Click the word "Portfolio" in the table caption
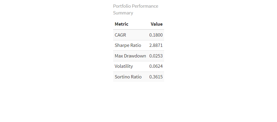Image resolution: width=277 pixels, height=122 pixels. click(122, 6)
